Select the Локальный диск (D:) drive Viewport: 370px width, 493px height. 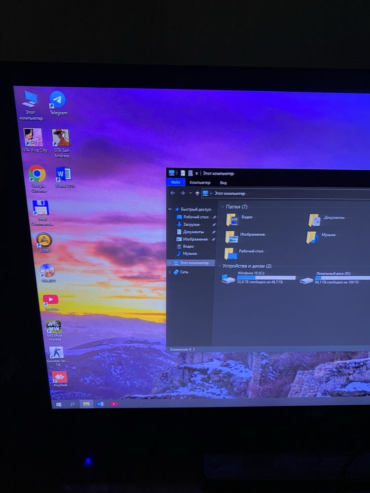[335, 278]
